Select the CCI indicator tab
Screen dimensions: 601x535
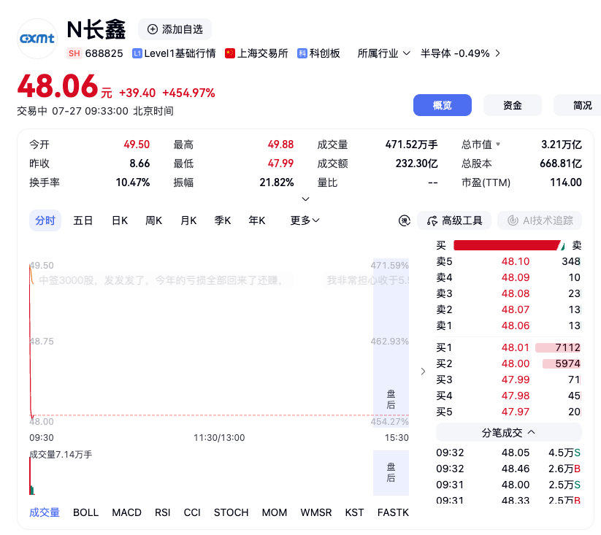(x=192, y=512)
